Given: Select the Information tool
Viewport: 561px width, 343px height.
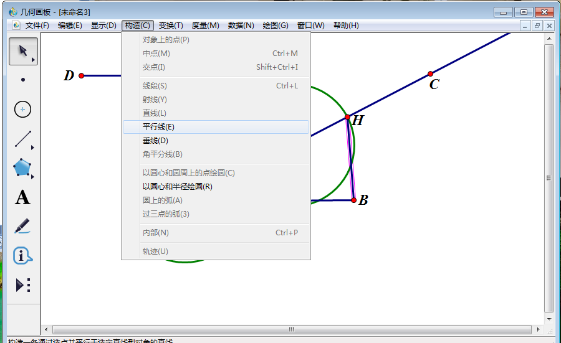Looking at the screenshot, I should pyautogui.click(x=22, y=256).
